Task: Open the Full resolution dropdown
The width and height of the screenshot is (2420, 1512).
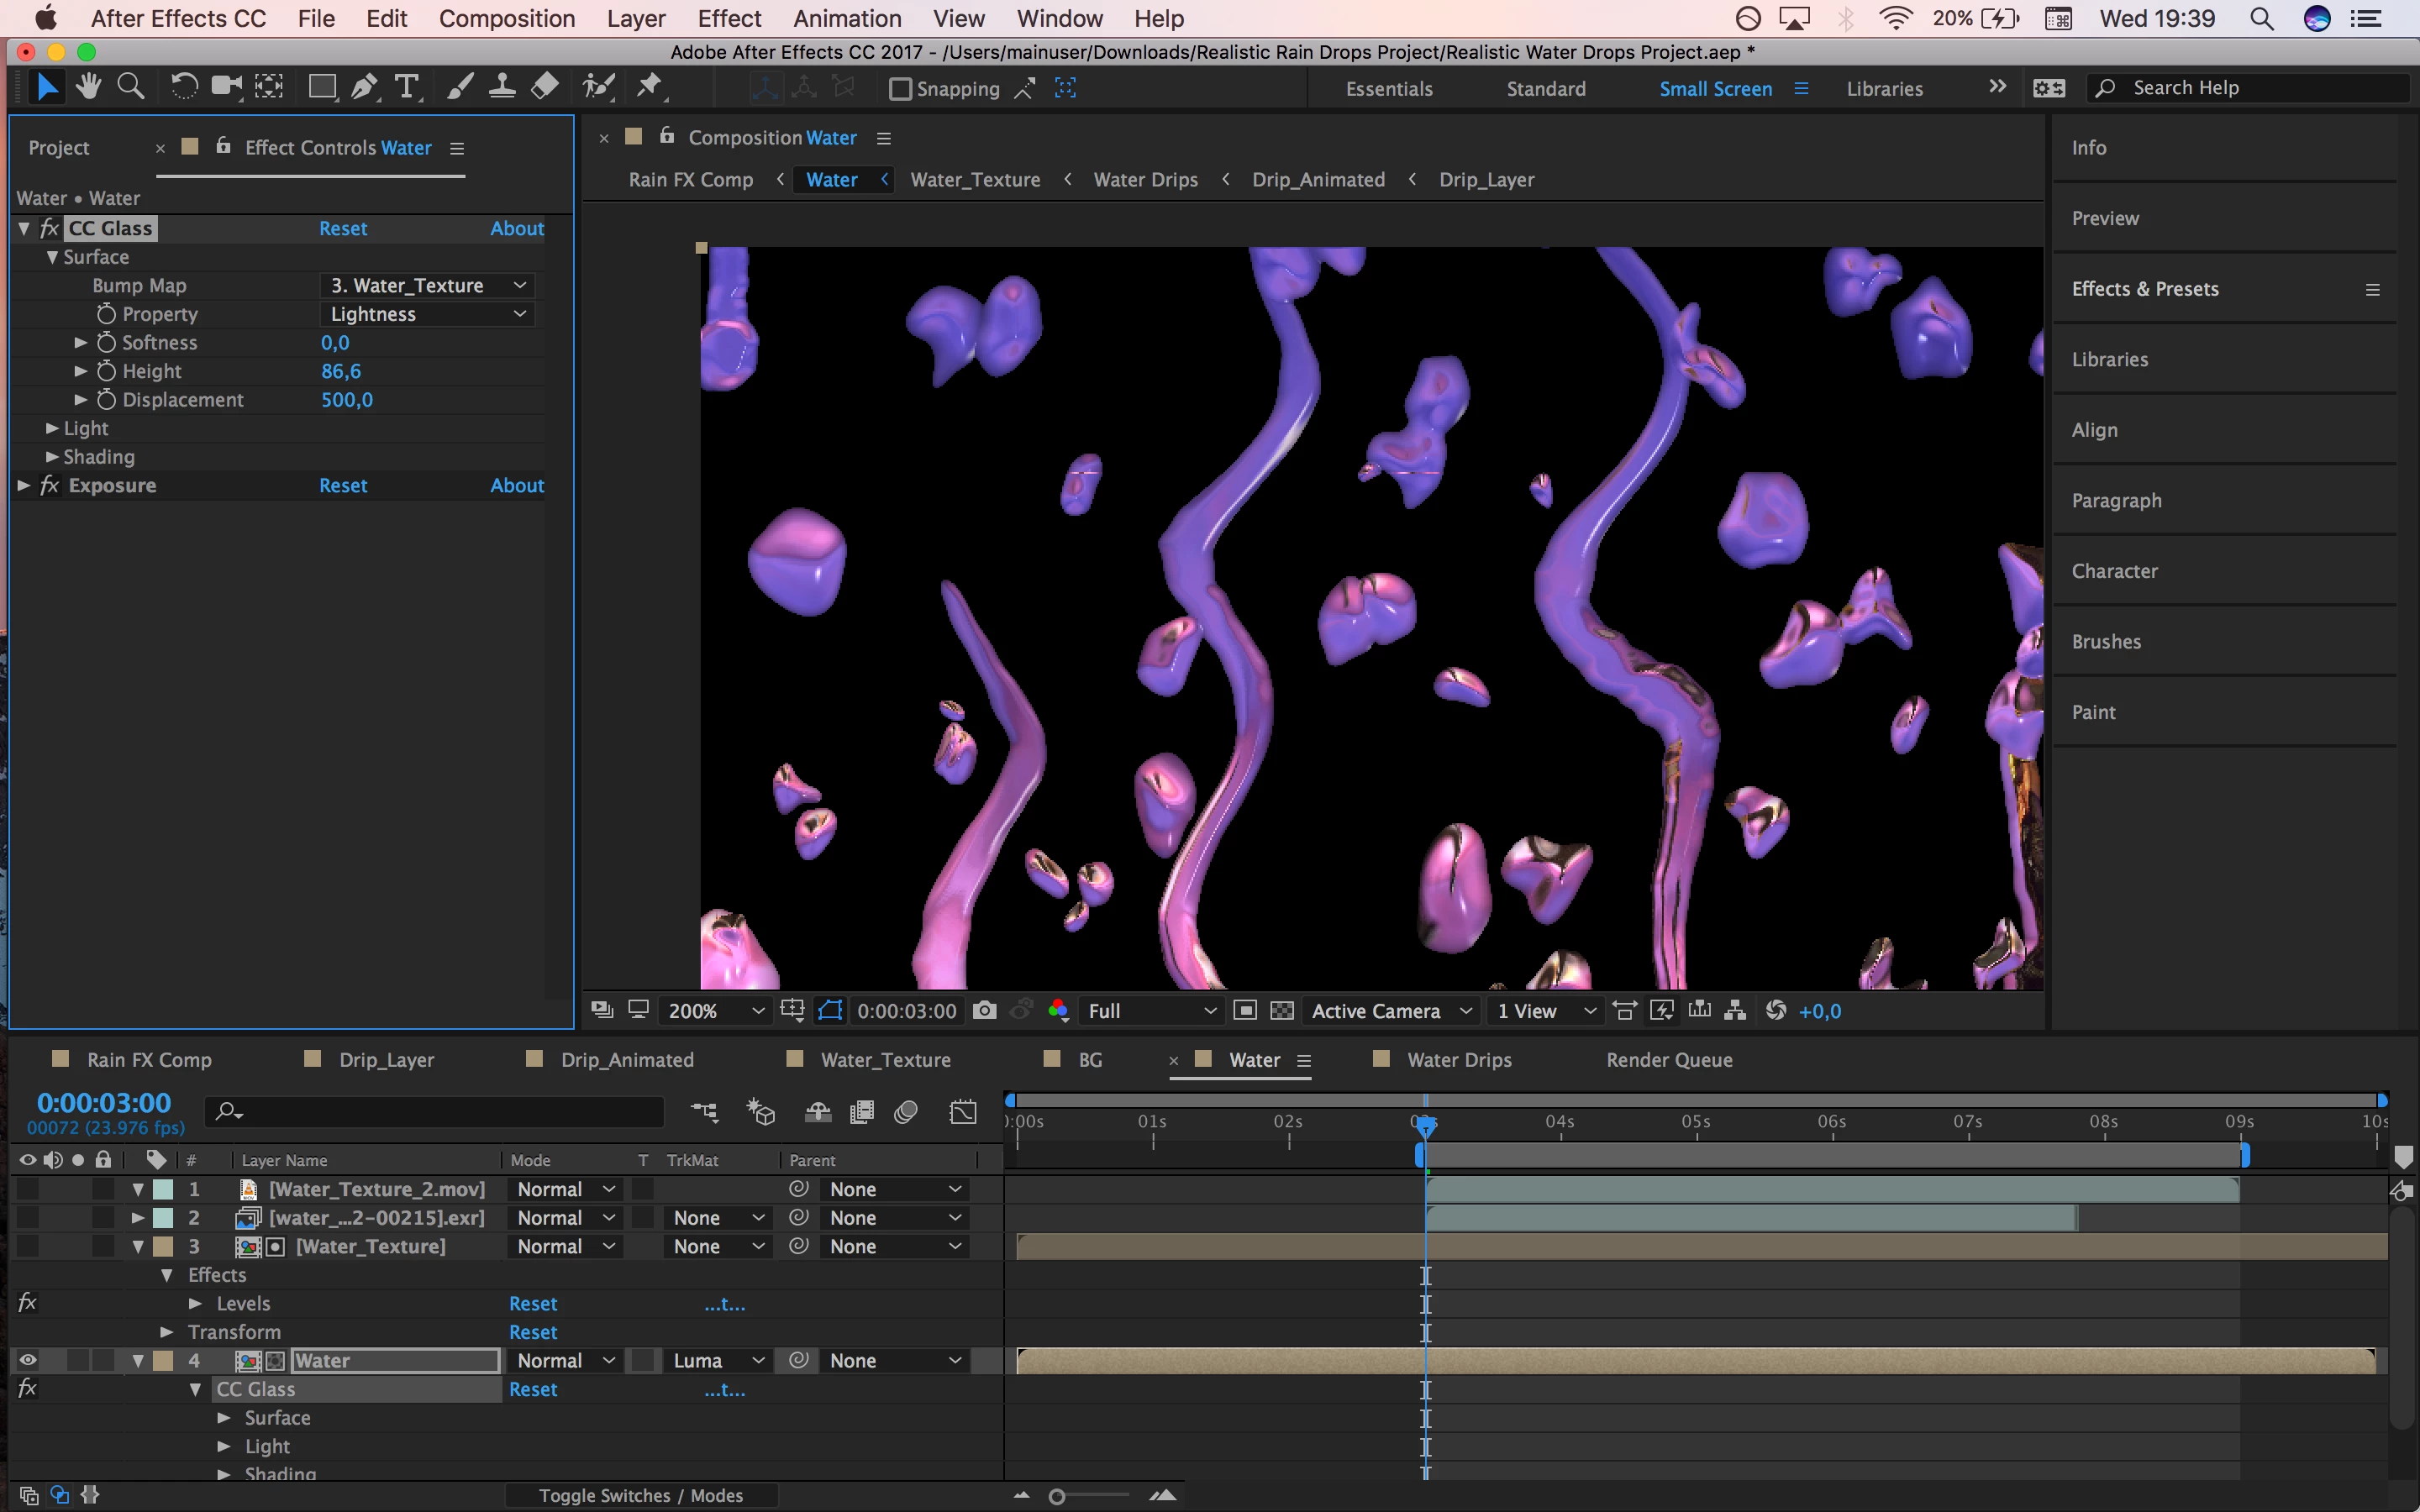Action: (1150, 1011)
